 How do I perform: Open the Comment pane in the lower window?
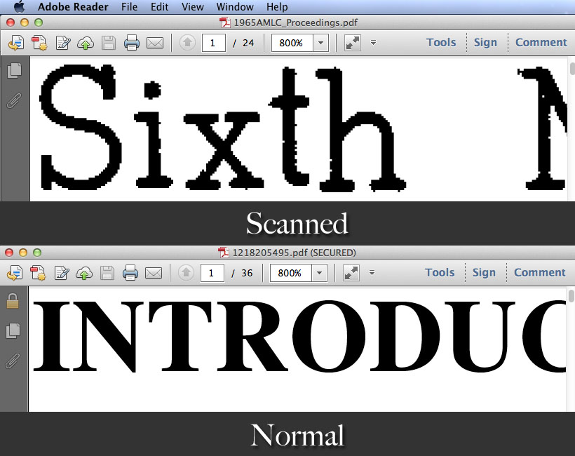(540, 273)
